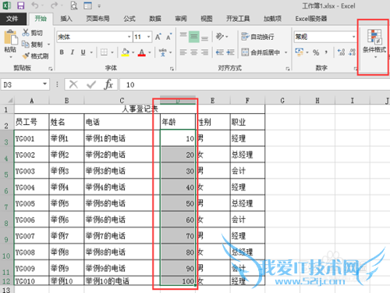Select the Format Painter brush
390x293 pixels.
pyautogui.click(x=26, y=55)
